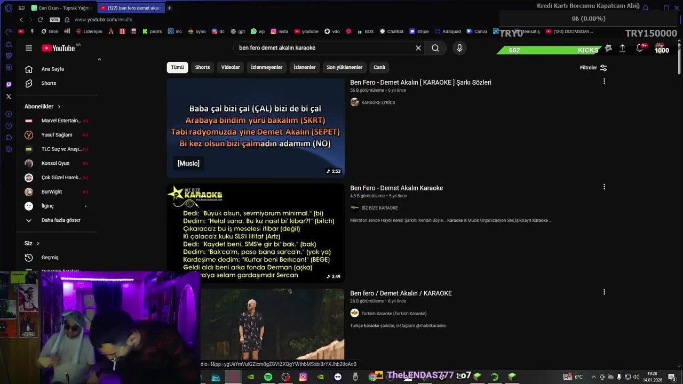Run the search with the magnifier button
The width and height of the screenshot is (683, 384).
point(435,48)
